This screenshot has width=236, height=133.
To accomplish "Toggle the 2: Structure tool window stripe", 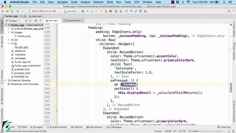I will [2, 77].
